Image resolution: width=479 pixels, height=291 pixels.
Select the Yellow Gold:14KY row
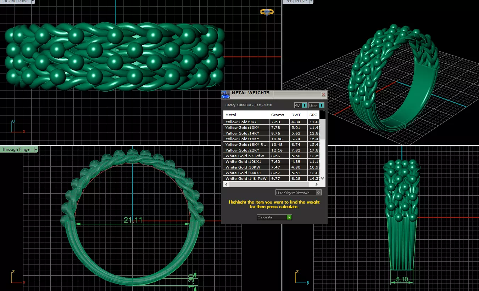click(x=271, y=133)
